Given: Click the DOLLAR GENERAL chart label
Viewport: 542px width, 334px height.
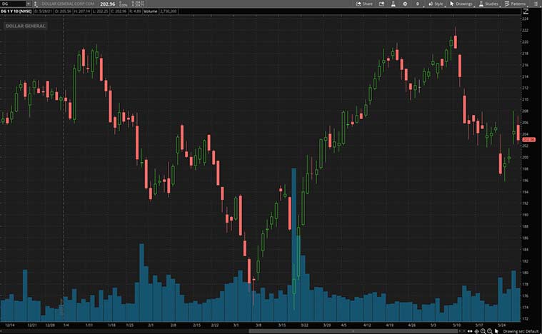Looking at the screenshot, I should (x=26, y=26).
